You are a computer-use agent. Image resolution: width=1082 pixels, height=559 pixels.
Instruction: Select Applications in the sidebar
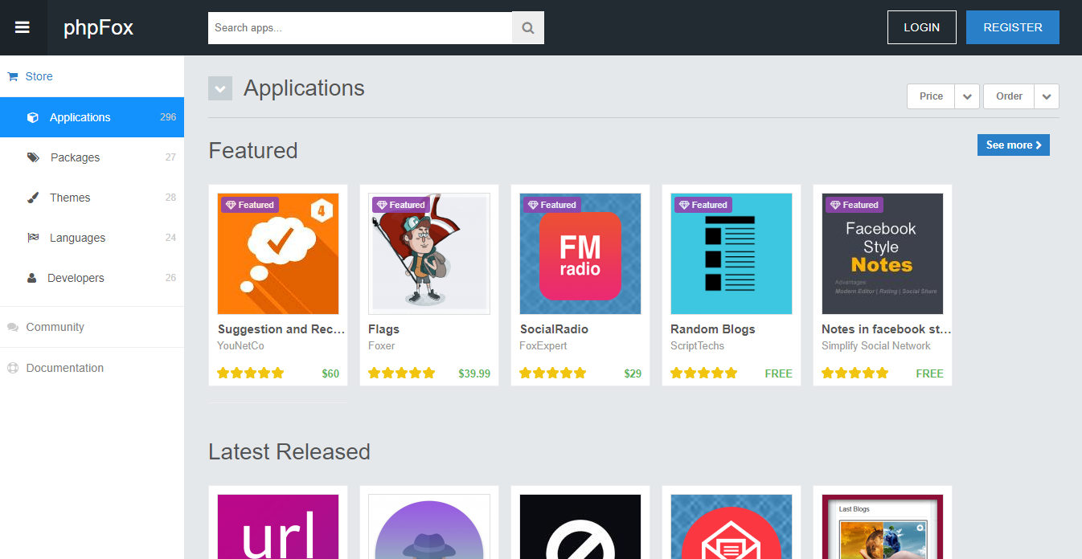point(80,117)
